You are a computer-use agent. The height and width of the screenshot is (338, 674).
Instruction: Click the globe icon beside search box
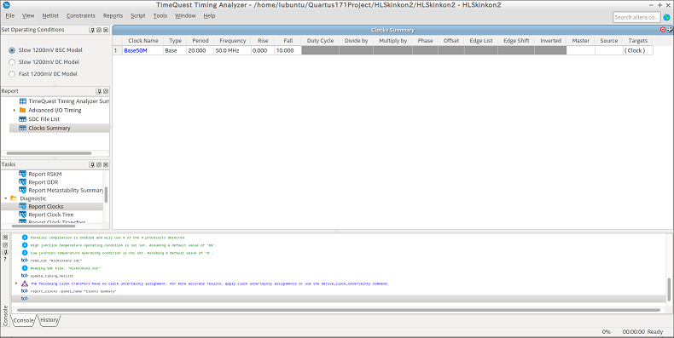click(666, 17)
